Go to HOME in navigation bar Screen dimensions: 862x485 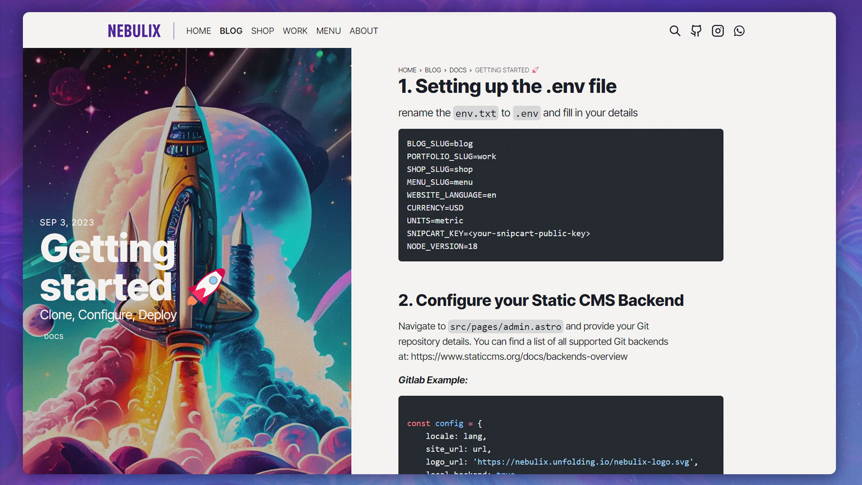click(x=198, y=31)
